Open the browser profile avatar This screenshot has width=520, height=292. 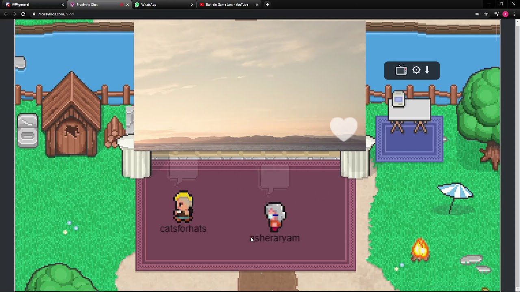(x=505, y=14)
